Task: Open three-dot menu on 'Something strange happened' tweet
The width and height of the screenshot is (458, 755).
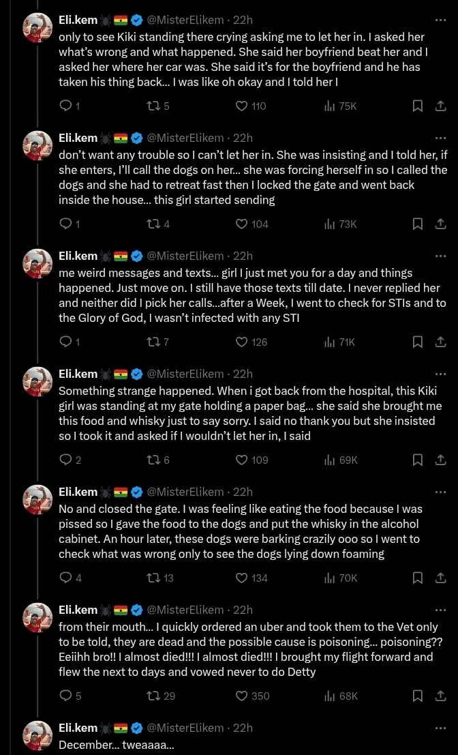Action: coord(440,374)
